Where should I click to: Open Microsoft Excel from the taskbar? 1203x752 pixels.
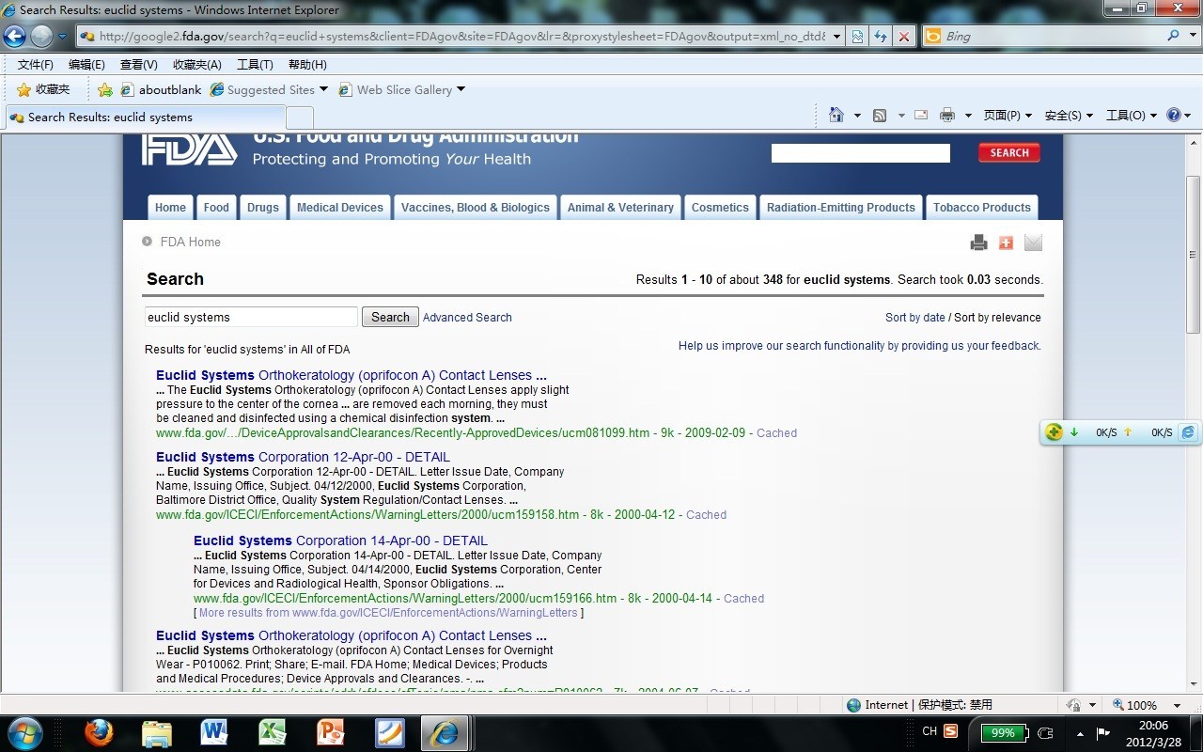coord(273,732)
